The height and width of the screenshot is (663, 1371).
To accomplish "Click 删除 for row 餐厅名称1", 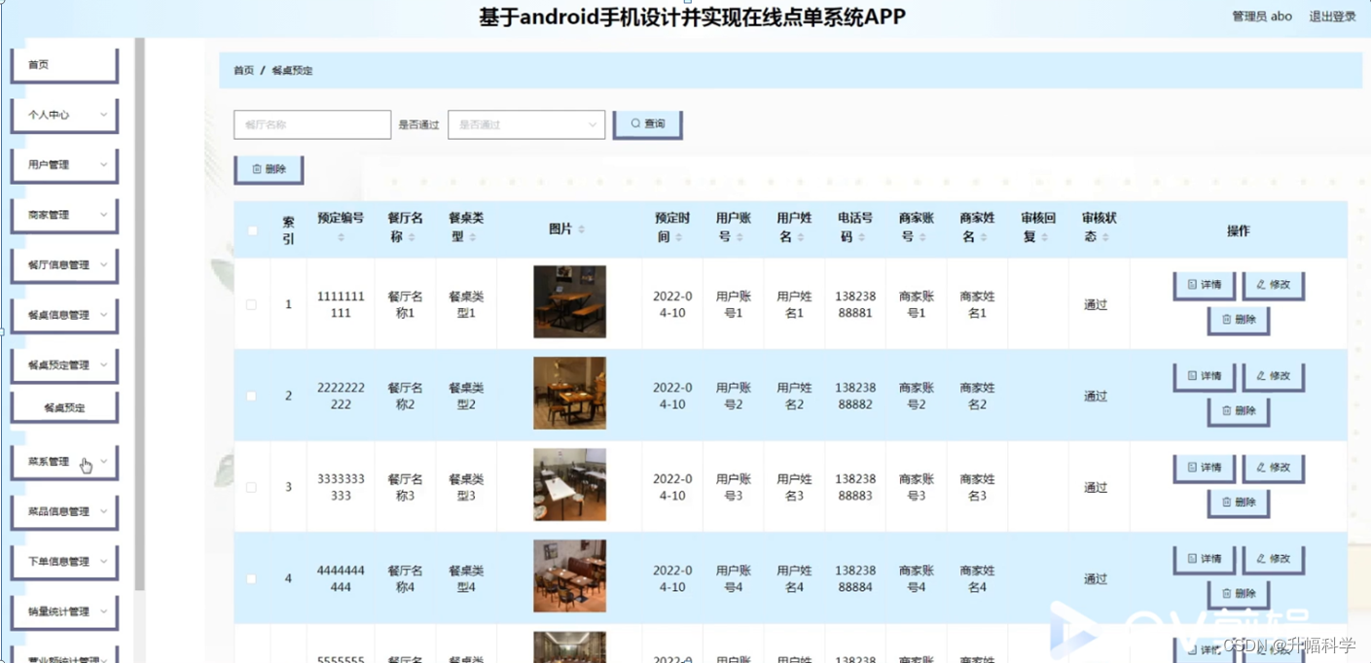I will tap(1239, 320).
